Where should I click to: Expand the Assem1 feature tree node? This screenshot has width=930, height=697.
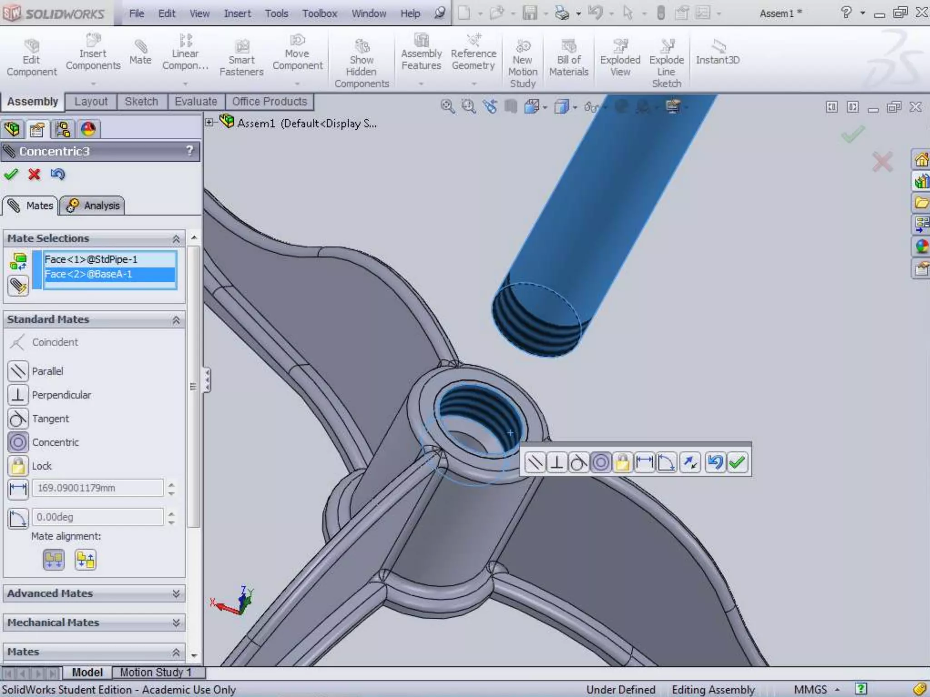point(209,123)
